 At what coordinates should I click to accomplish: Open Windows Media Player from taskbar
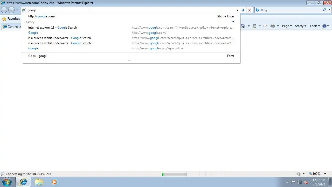(x=54, y=182)
